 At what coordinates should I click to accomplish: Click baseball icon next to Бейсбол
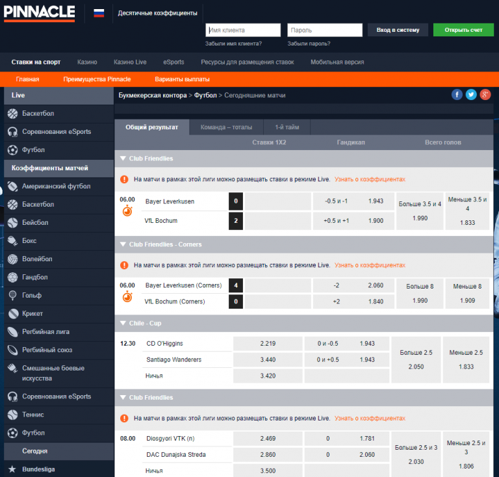coord(13,223)
